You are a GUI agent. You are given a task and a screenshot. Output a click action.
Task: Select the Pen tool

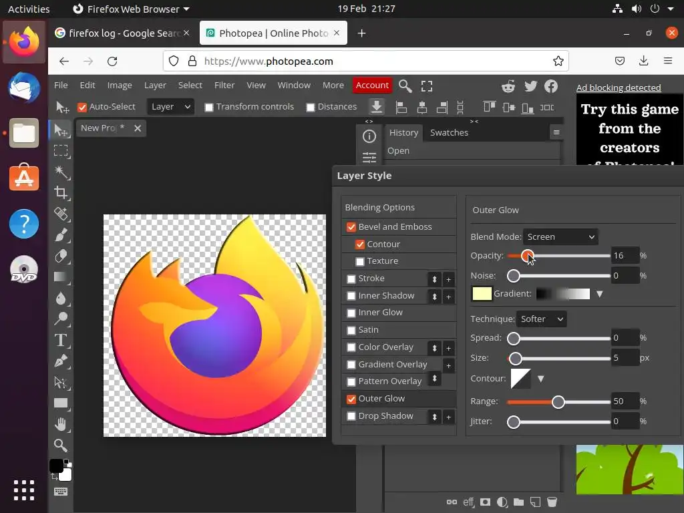(61, 361)
